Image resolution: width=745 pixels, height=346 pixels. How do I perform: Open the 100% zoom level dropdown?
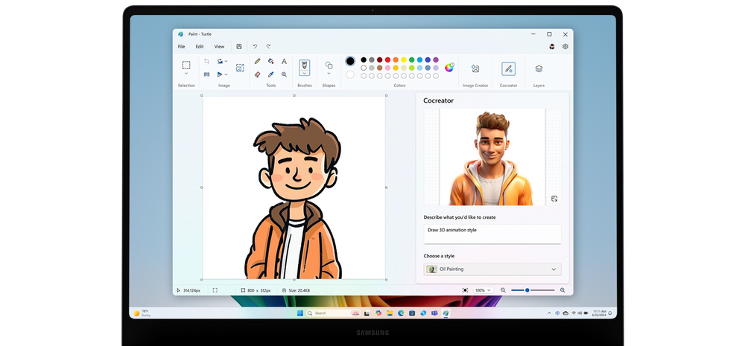(x=484, y=290)
